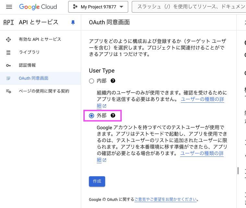
Task: Open ユーザーの種類の詳細 link under 外部
Action: [x=202, y=153]
